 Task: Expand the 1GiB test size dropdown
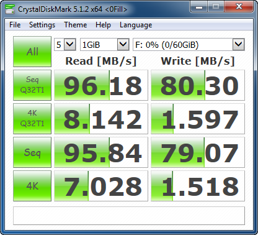pos(105,44)
